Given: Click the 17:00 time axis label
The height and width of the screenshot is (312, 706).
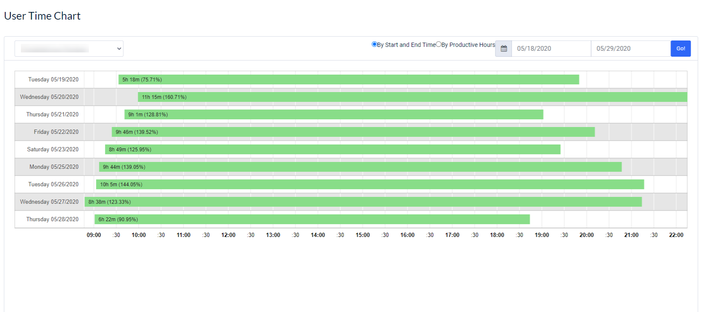Looking at the screenshot, I should 452,235.
